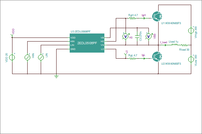Select the H0 voltmeter symbol
The height and width of the screenshot is (134, 202).
coord(125,37)
